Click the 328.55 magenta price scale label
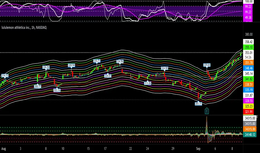 click(x=249, y=101)
